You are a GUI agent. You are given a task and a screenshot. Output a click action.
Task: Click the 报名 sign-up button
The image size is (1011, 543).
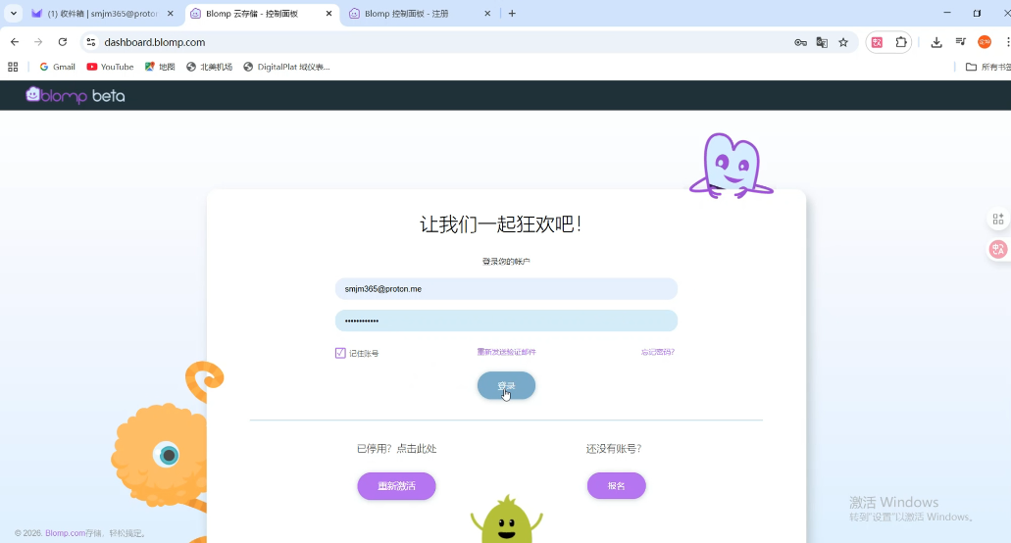(617, 486)
